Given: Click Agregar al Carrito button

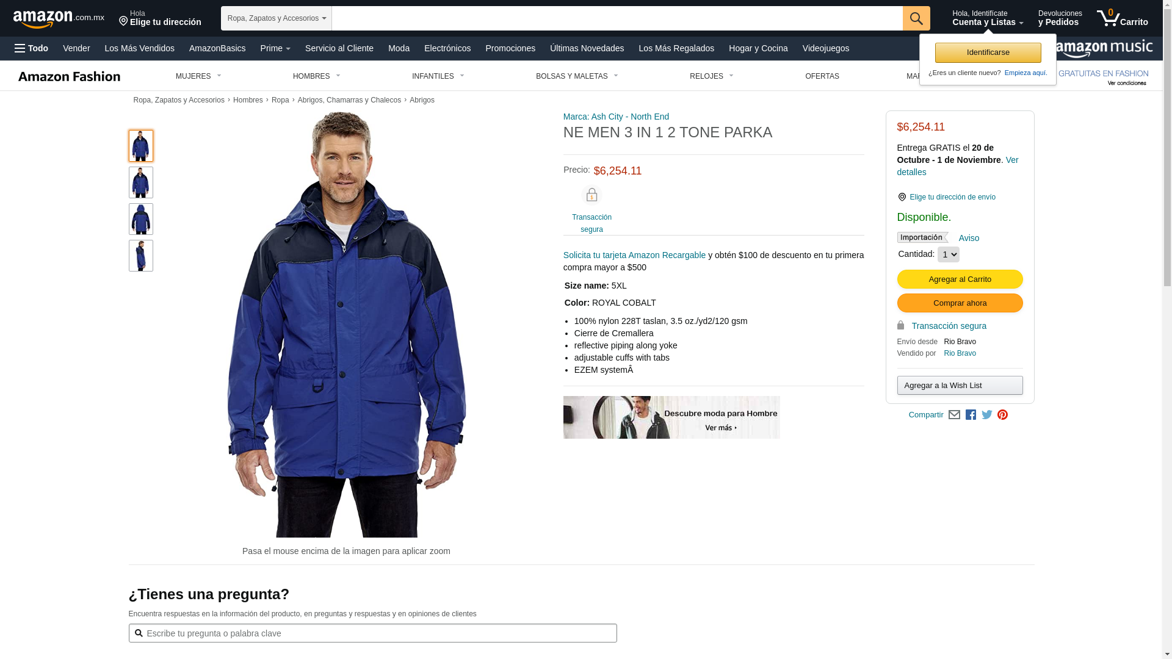Looking at the screenshot, I should [960, 279].
